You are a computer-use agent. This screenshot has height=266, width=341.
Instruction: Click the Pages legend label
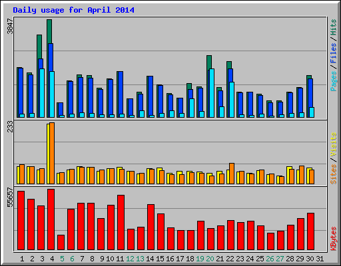pyautogui.click(x=334, y=81)
